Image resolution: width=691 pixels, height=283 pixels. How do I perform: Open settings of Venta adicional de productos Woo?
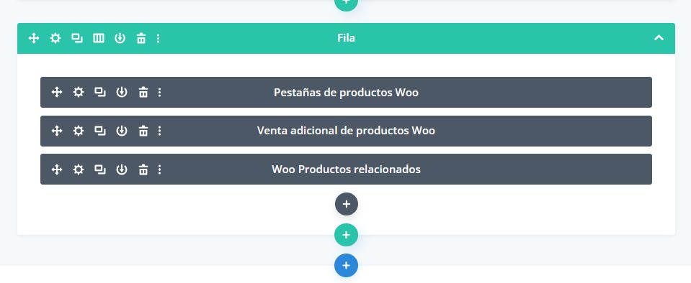click(x=79, y=131)
